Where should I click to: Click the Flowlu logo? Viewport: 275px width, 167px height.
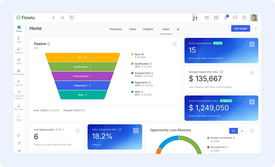26,17
